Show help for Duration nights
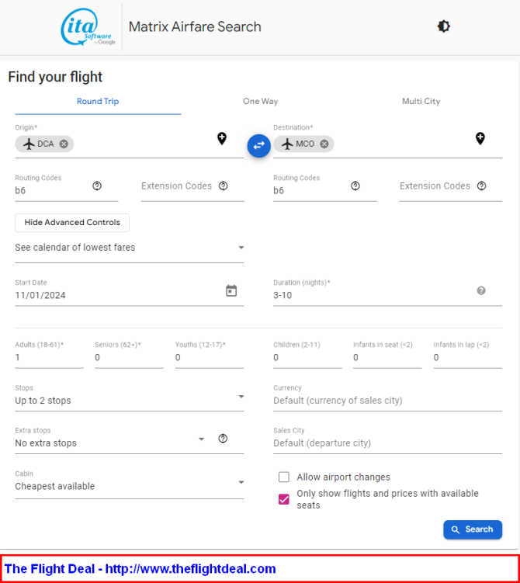The image size is (520, 583). pos(481,290)
